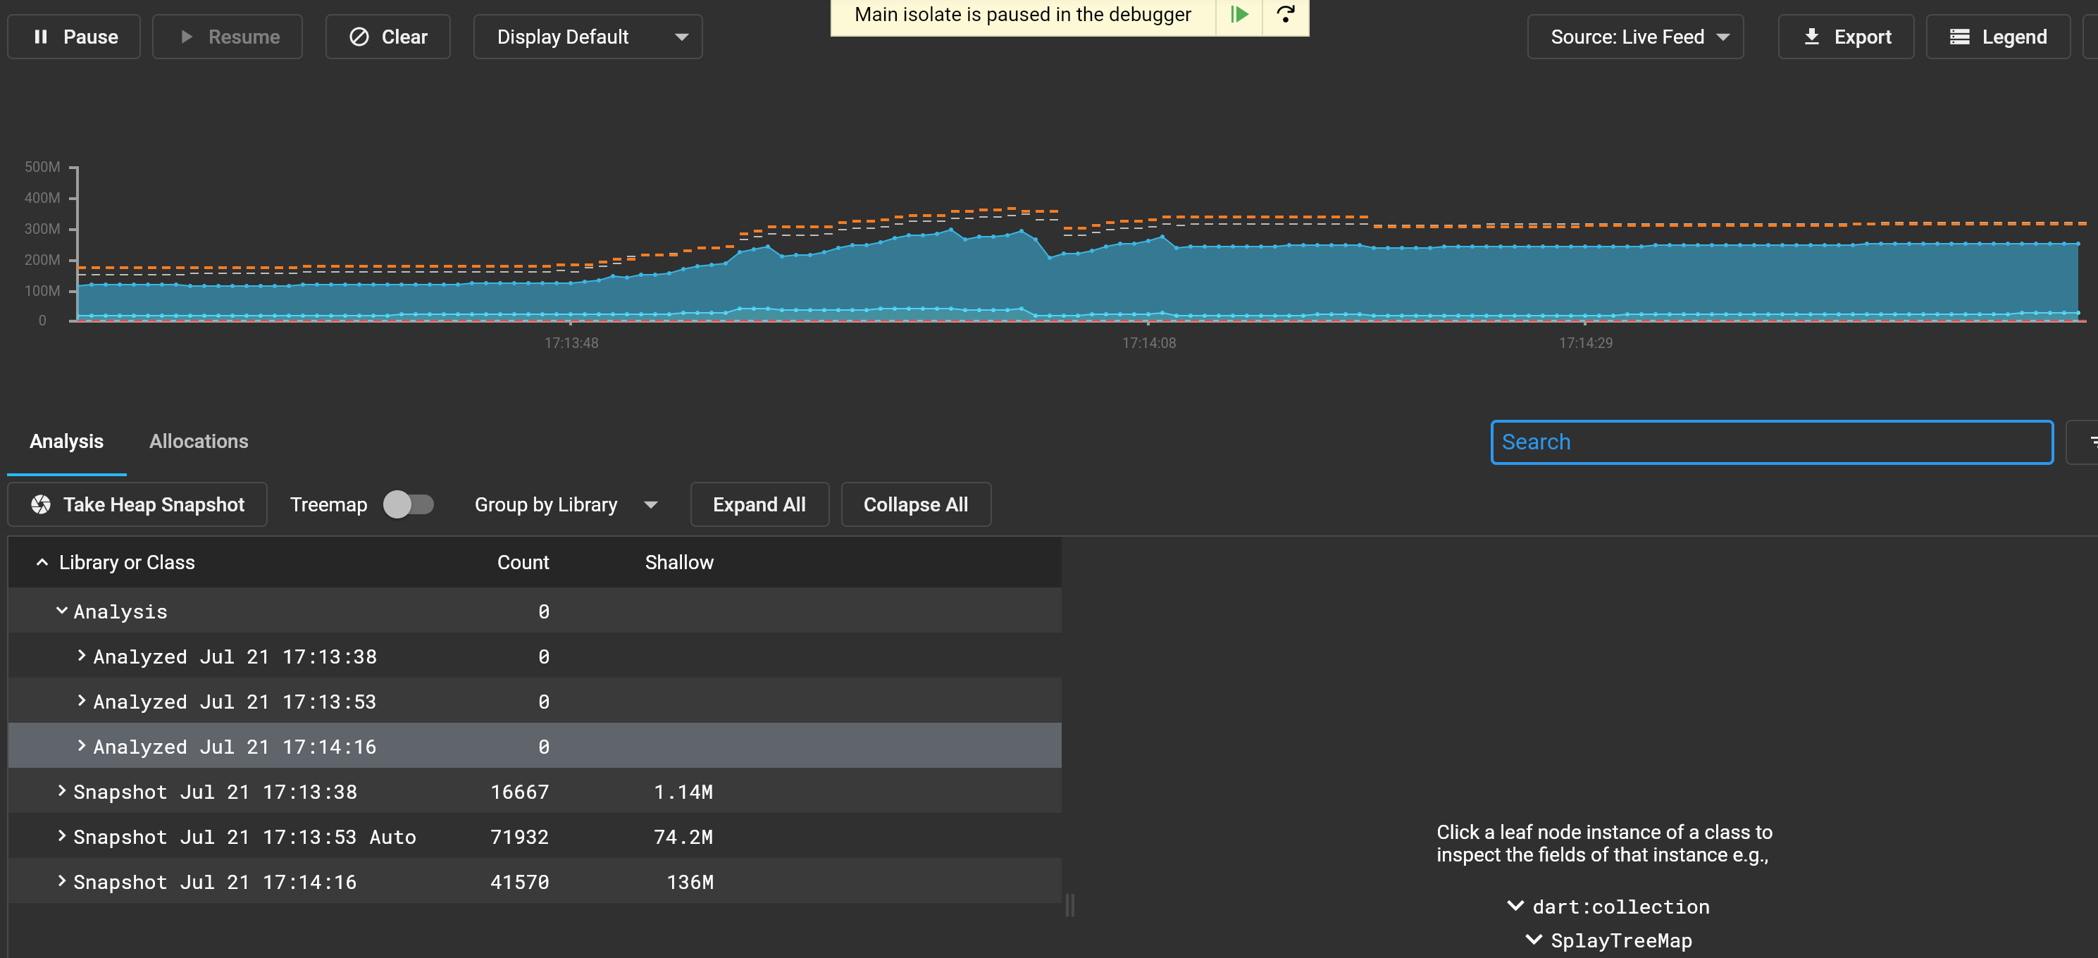Open the Source: Live Feed dropdown
This screenshot has width=2098, height=958.
click(x=1634, y=36)
